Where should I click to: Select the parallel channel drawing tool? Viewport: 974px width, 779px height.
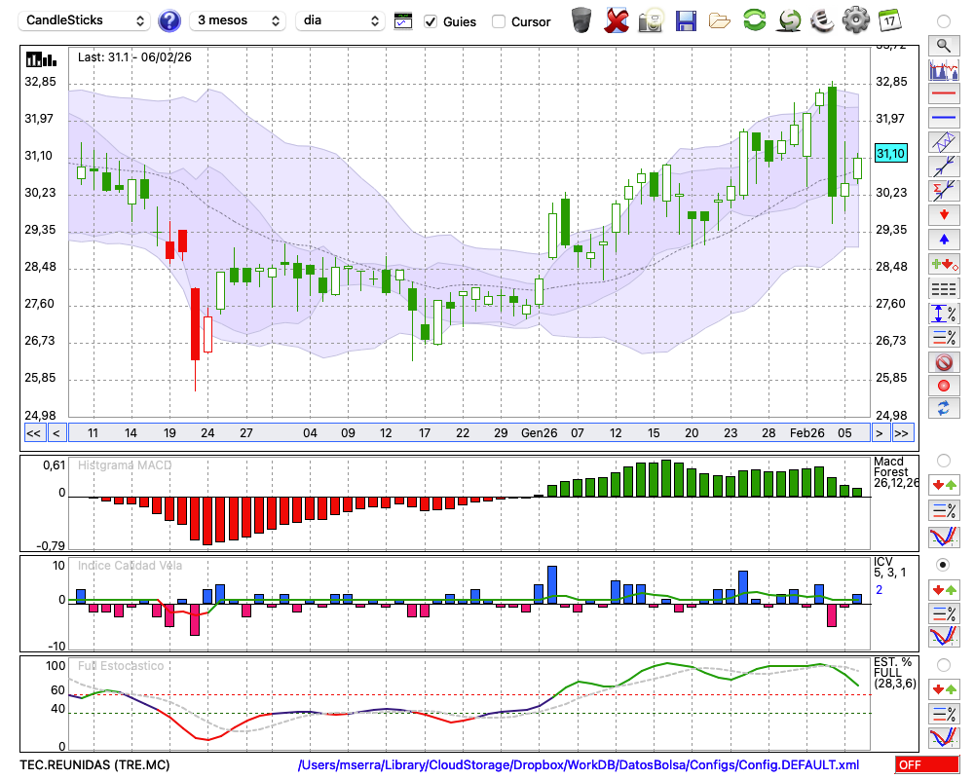pos(944,142)
